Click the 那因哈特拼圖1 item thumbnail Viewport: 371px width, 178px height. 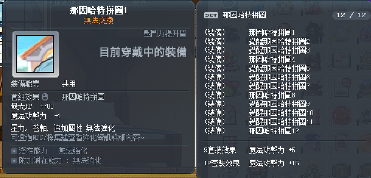(36, 54)
